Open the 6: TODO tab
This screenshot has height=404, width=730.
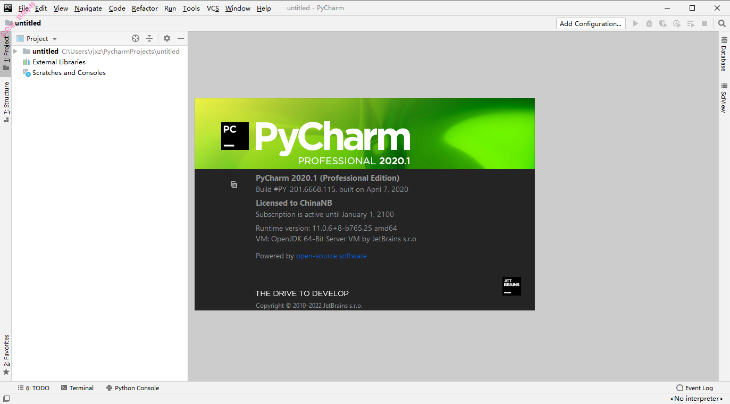pyautogui.click(x=33, y=388)
